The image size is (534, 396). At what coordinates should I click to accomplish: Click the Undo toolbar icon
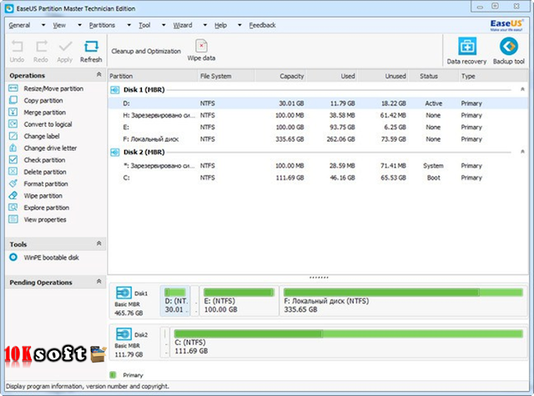(17, 46)
